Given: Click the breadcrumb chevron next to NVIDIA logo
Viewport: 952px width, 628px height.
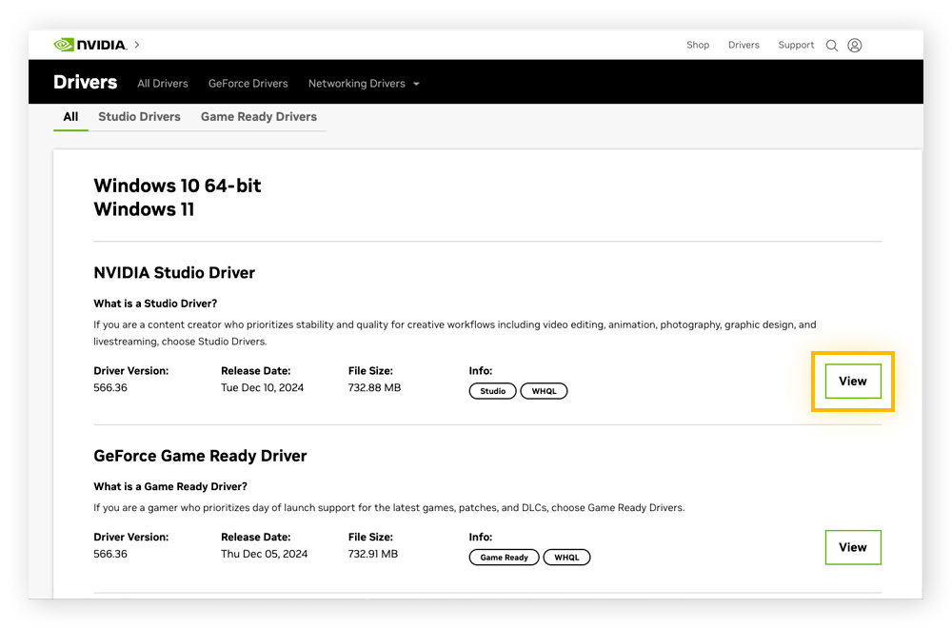Looking at the screenshot, I should pos(136,44).
